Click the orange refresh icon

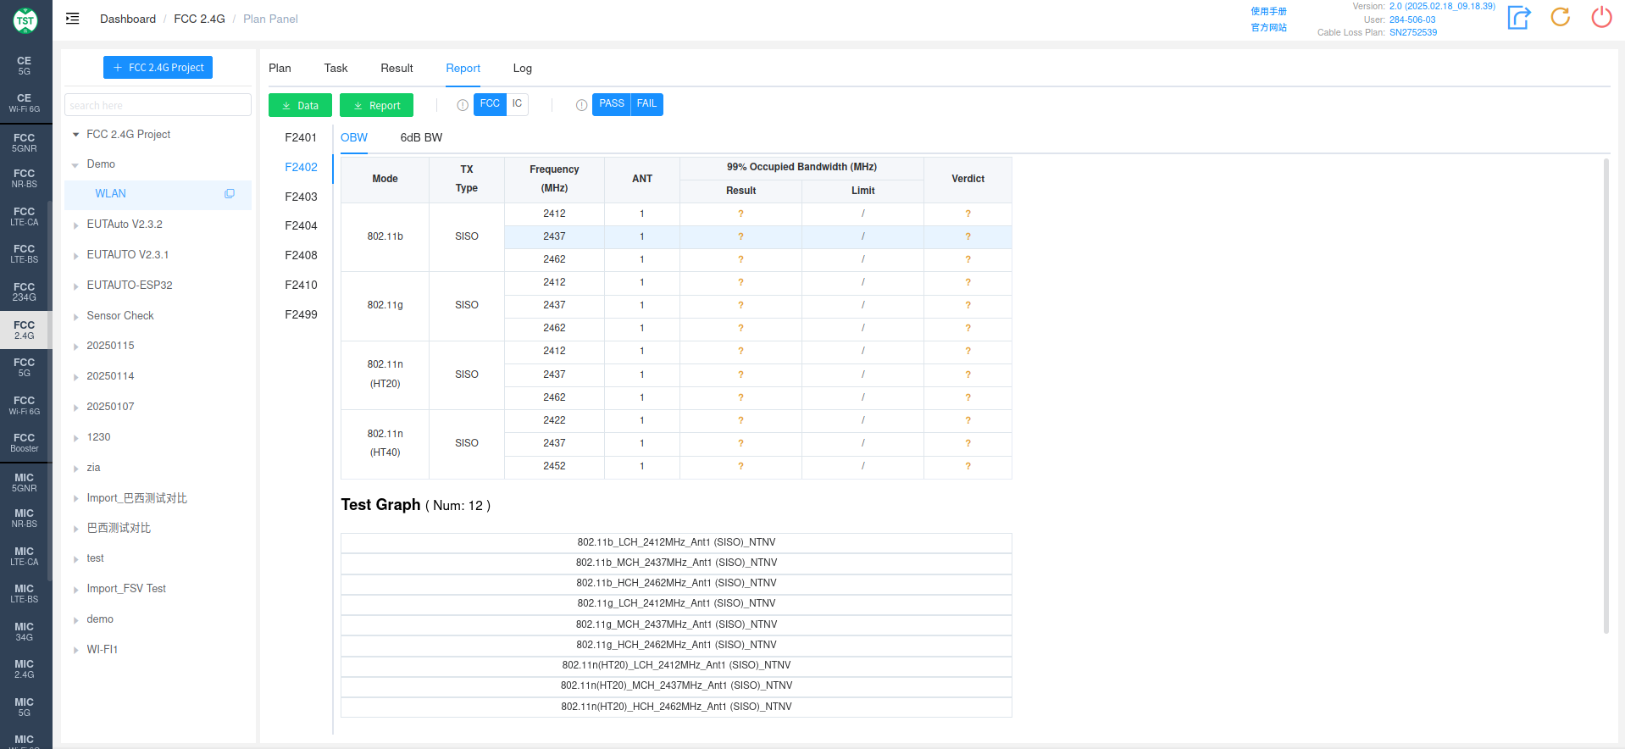1561,17
